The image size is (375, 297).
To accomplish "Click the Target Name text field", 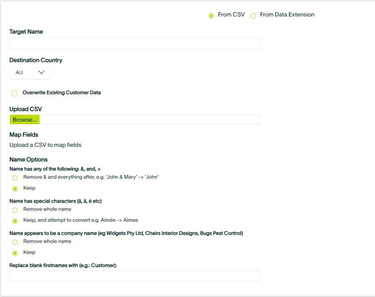I will (135, 43).
